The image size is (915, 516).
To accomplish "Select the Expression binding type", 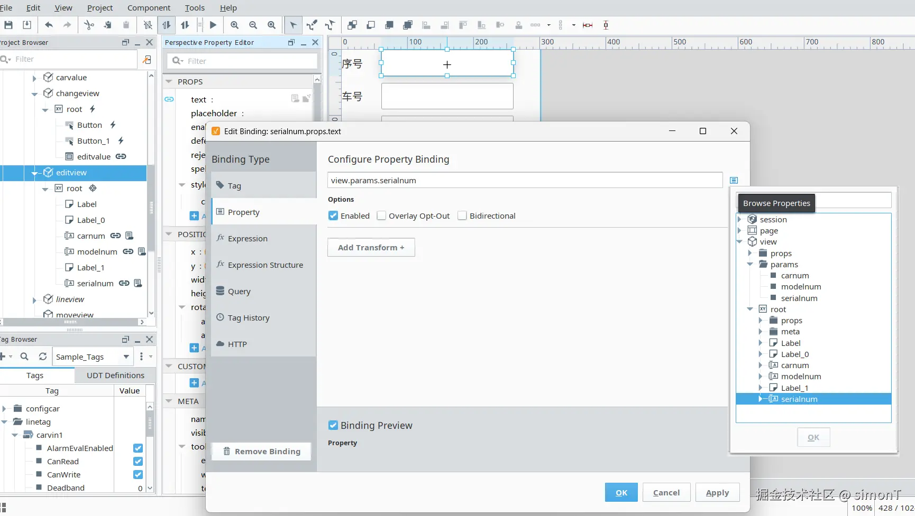I will (x=263, y=238).
